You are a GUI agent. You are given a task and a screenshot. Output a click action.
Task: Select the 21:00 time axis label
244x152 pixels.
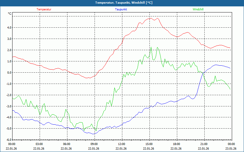tap(204, 144)
